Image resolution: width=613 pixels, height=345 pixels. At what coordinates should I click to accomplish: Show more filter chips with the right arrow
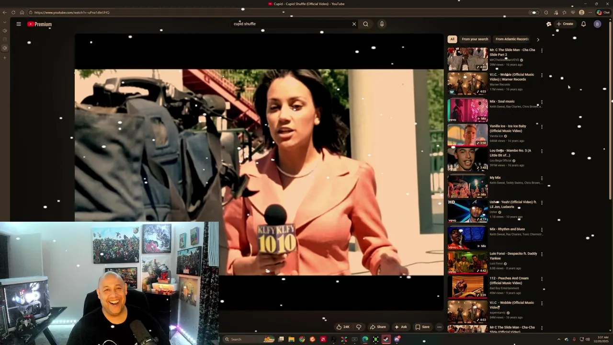click(x=538, y=39)
